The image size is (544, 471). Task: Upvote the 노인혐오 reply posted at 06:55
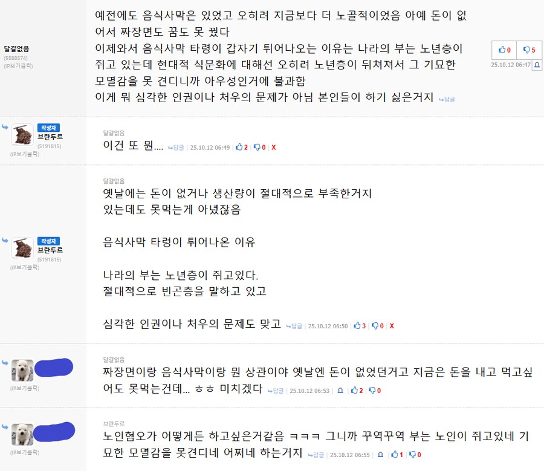[397, 455]
